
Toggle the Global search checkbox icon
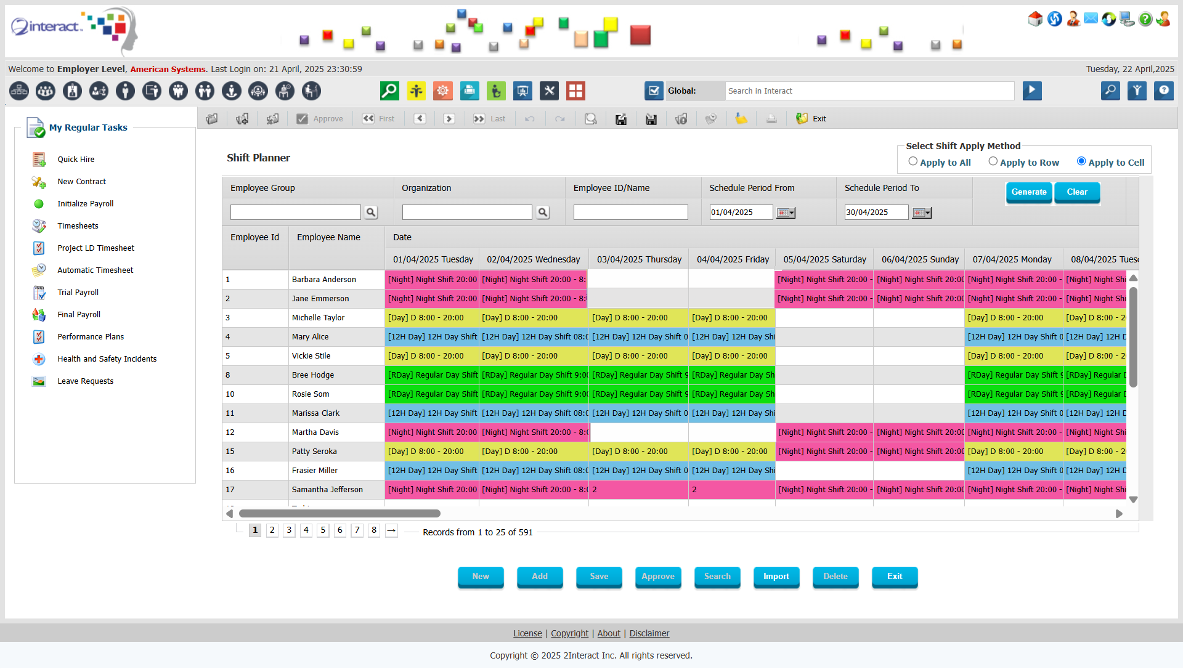pyautogui.click(x=654, y=91)
